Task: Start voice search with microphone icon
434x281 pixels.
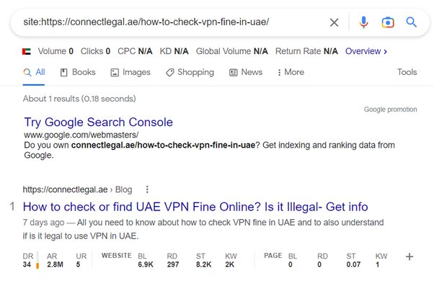Action: coord(363,22)
